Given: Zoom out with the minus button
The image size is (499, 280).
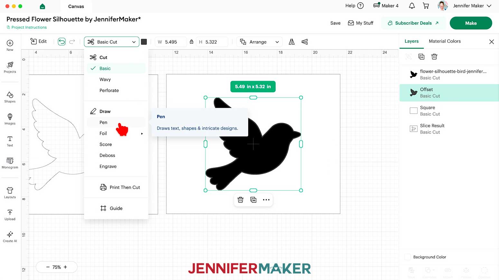Looking at the screenshot, I should coord(48,267).
